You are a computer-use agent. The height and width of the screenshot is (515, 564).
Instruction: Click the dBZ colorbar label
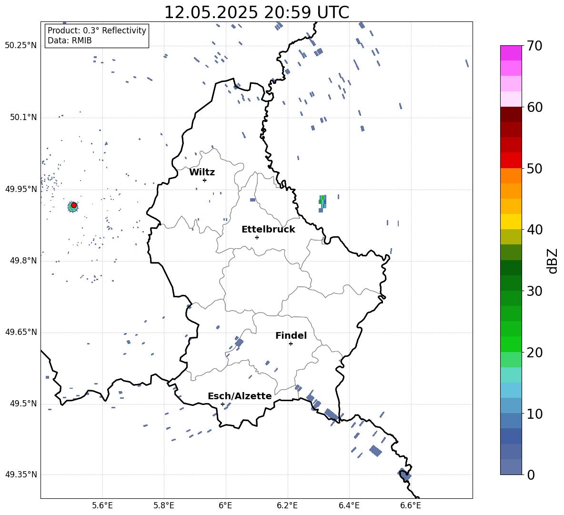point(553,261)
